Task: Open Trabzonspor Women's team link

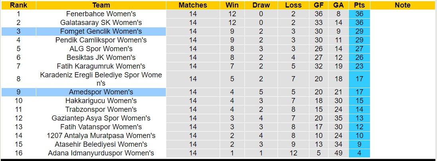Action: click(101, 109)
